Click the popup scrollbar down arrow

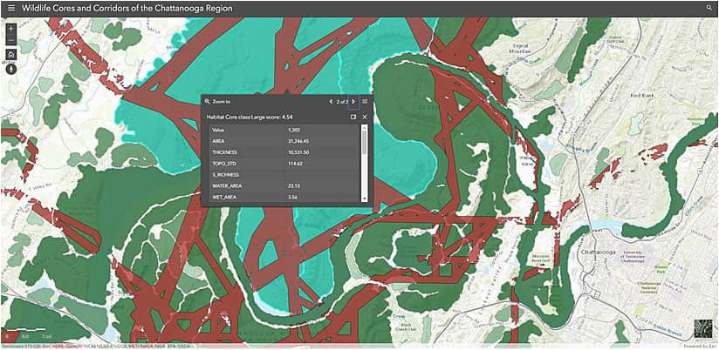[364, 199]
